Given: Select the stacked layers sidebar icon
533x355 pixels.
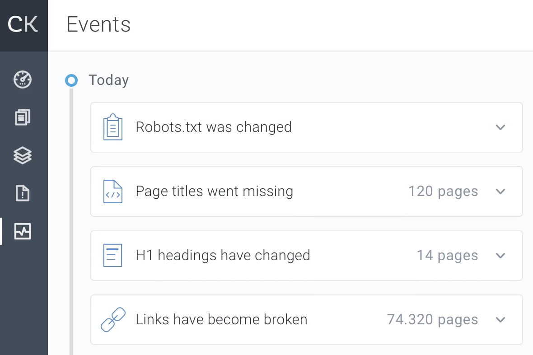Looking at the screenshot, I should [23, 156].
